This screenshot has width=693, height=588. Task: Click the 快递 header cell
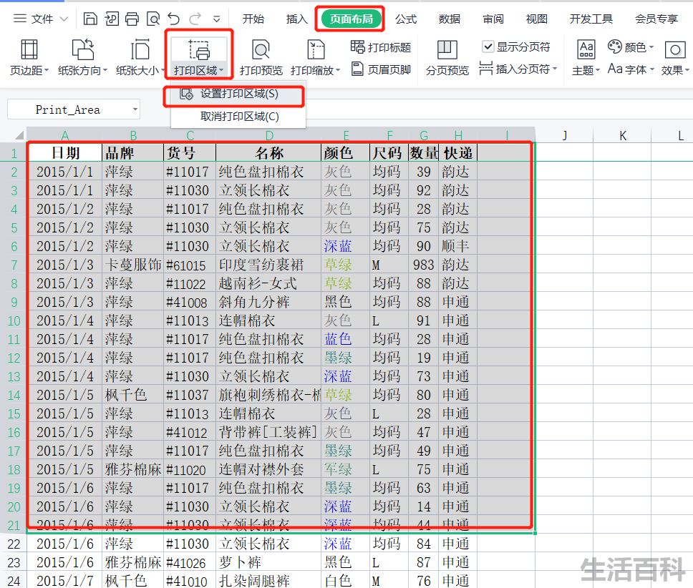pos(458,153)
